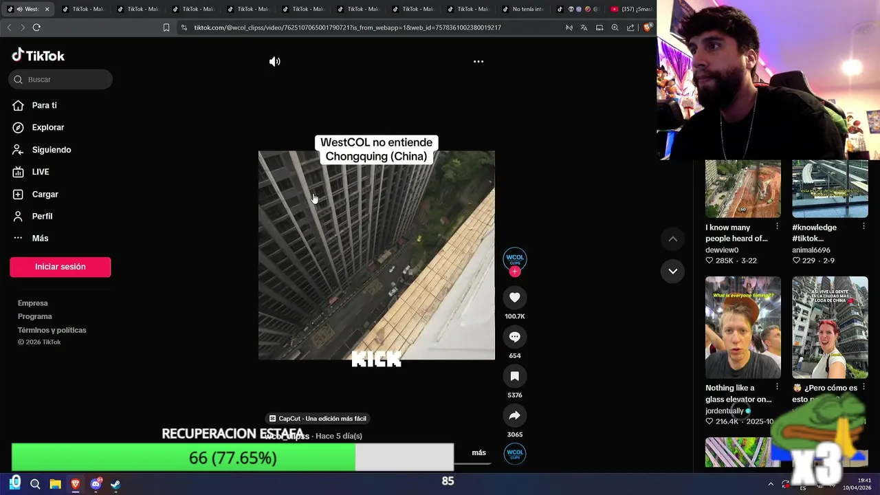
Task: Open the WCOL Clips creator avatar
Action: tap(514, 259)
